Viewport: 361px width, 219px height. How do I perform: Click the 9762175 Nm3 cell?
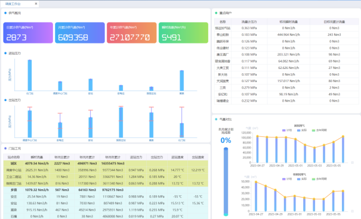coord(113,190)
